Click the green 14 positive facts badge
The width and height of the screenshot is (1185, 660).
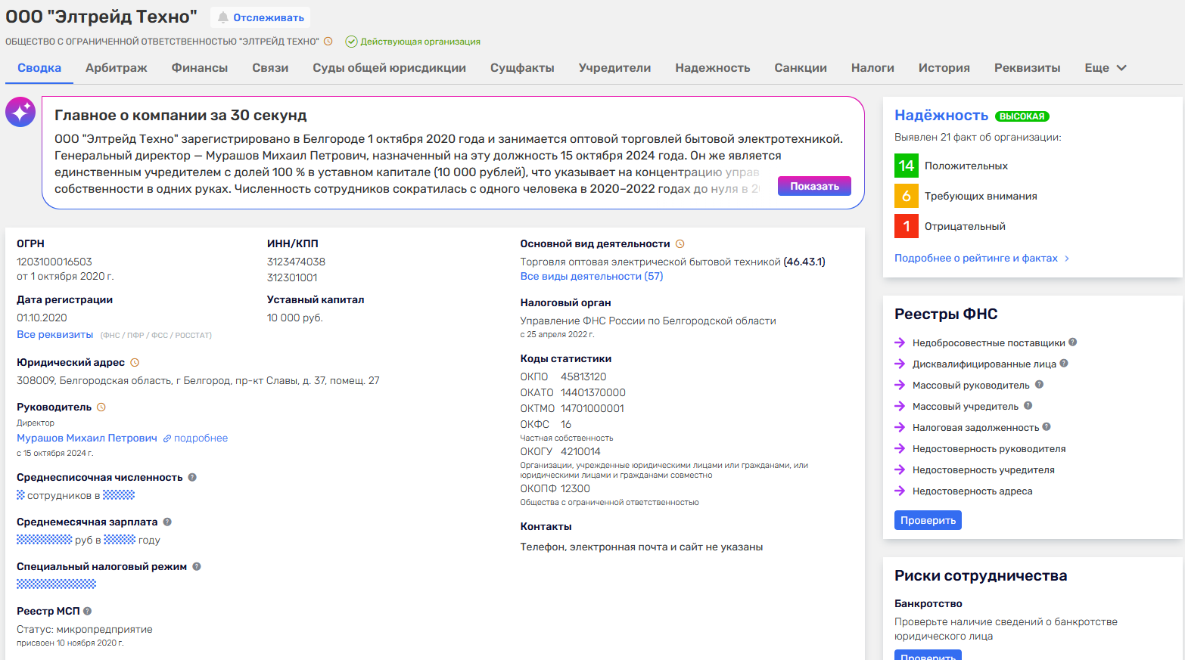pyautogui.click(x=907, y=166)
